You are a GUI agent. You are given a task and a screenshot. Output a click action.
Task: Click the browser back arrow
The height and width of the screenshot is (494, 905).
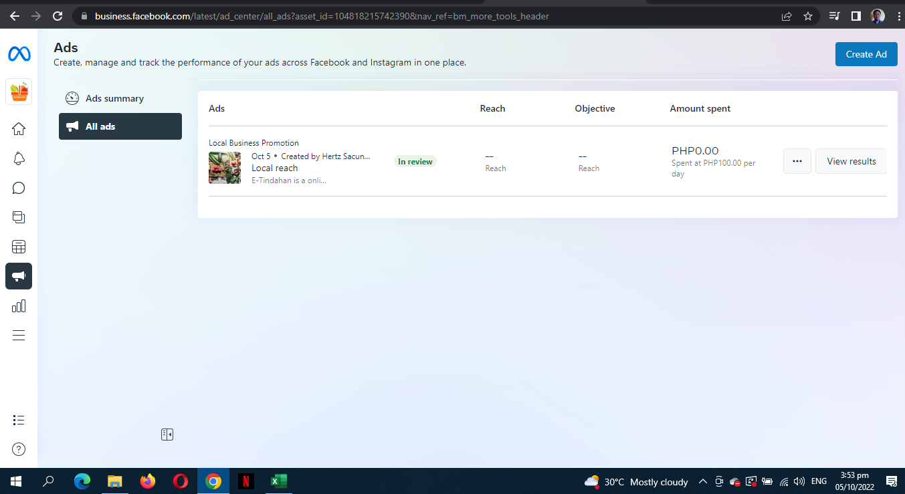pyautogui.click(x=15, y=16)
